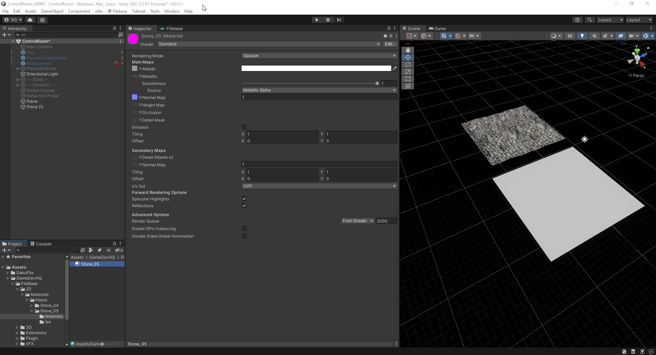Click the Pause button
The height and width of the screenshot is (355, 656).
coord(328,20)
